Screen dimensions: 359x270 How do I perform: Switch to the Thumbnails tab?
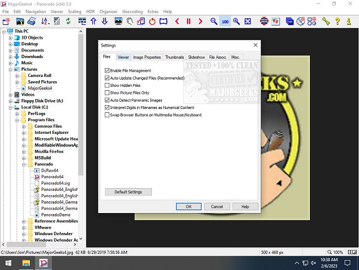point(175,57)
